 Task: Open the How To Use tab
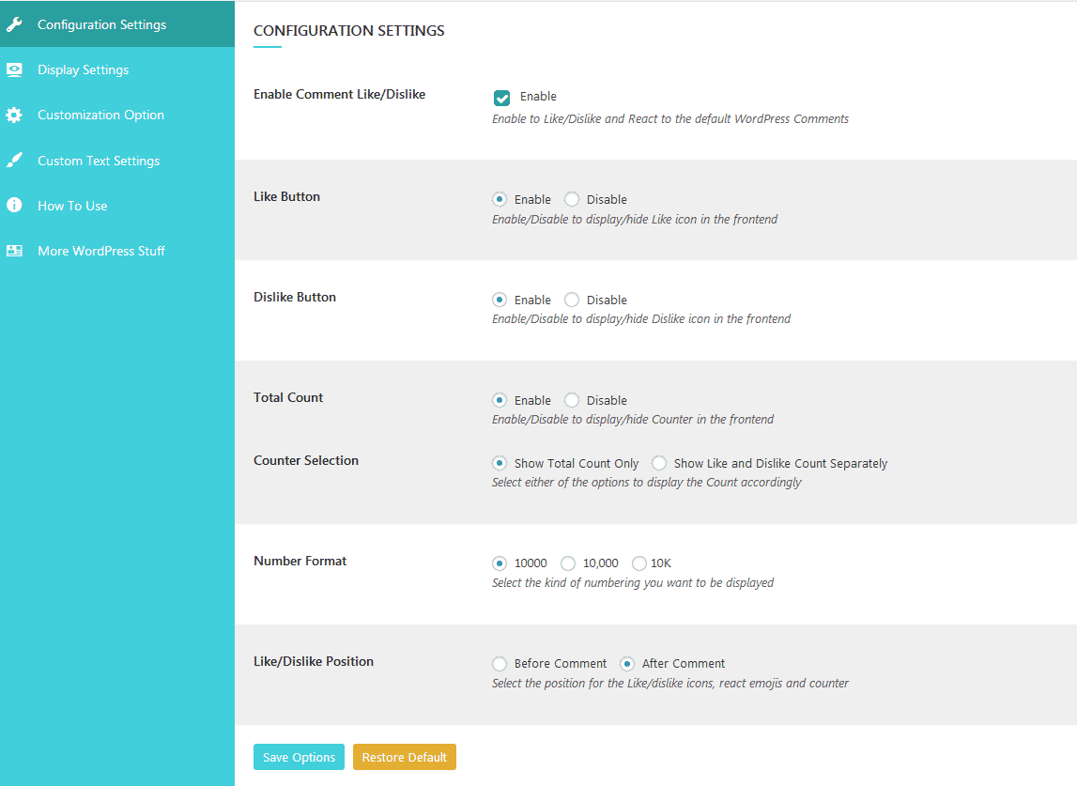pyautogui.click(x=117, y=206)
